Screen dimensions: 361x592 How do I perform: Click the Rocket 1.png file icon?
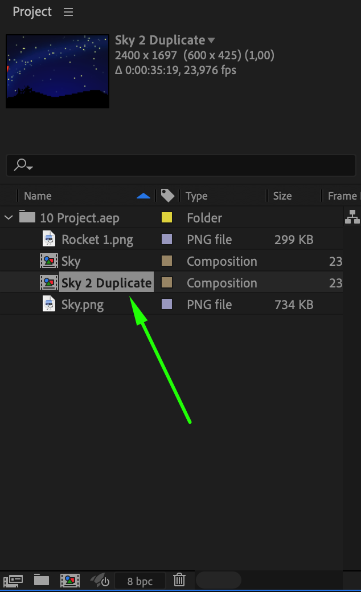pyautogui.click(x=50, y=240)
